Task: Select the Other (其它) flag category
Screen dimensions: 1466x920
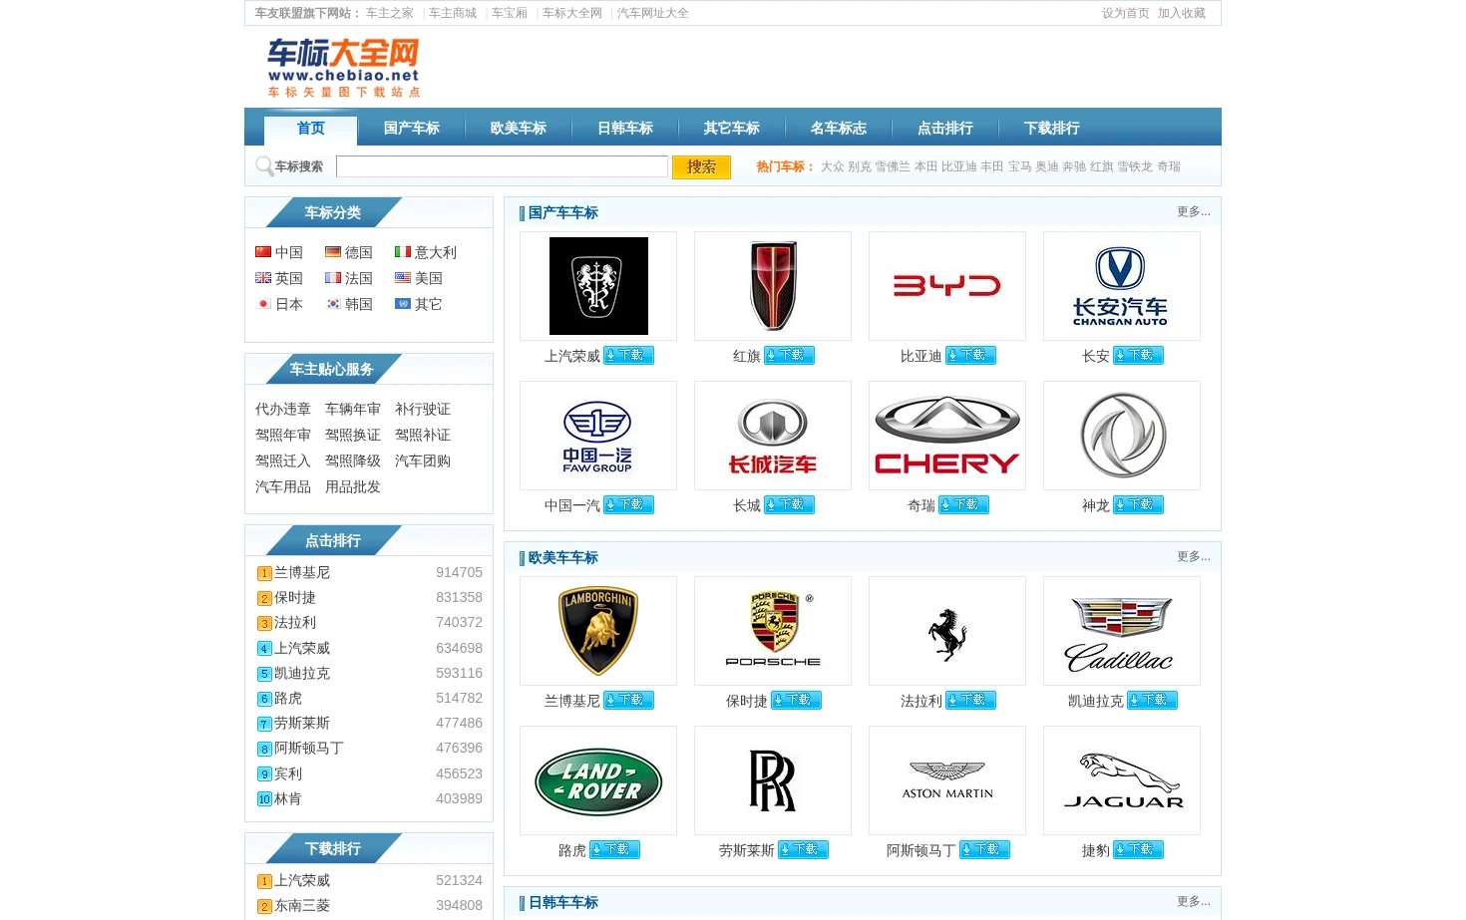Action: [419, 304]
